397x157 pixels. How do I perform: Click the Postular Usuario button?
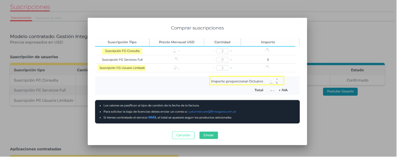click(x=340, y=91)
